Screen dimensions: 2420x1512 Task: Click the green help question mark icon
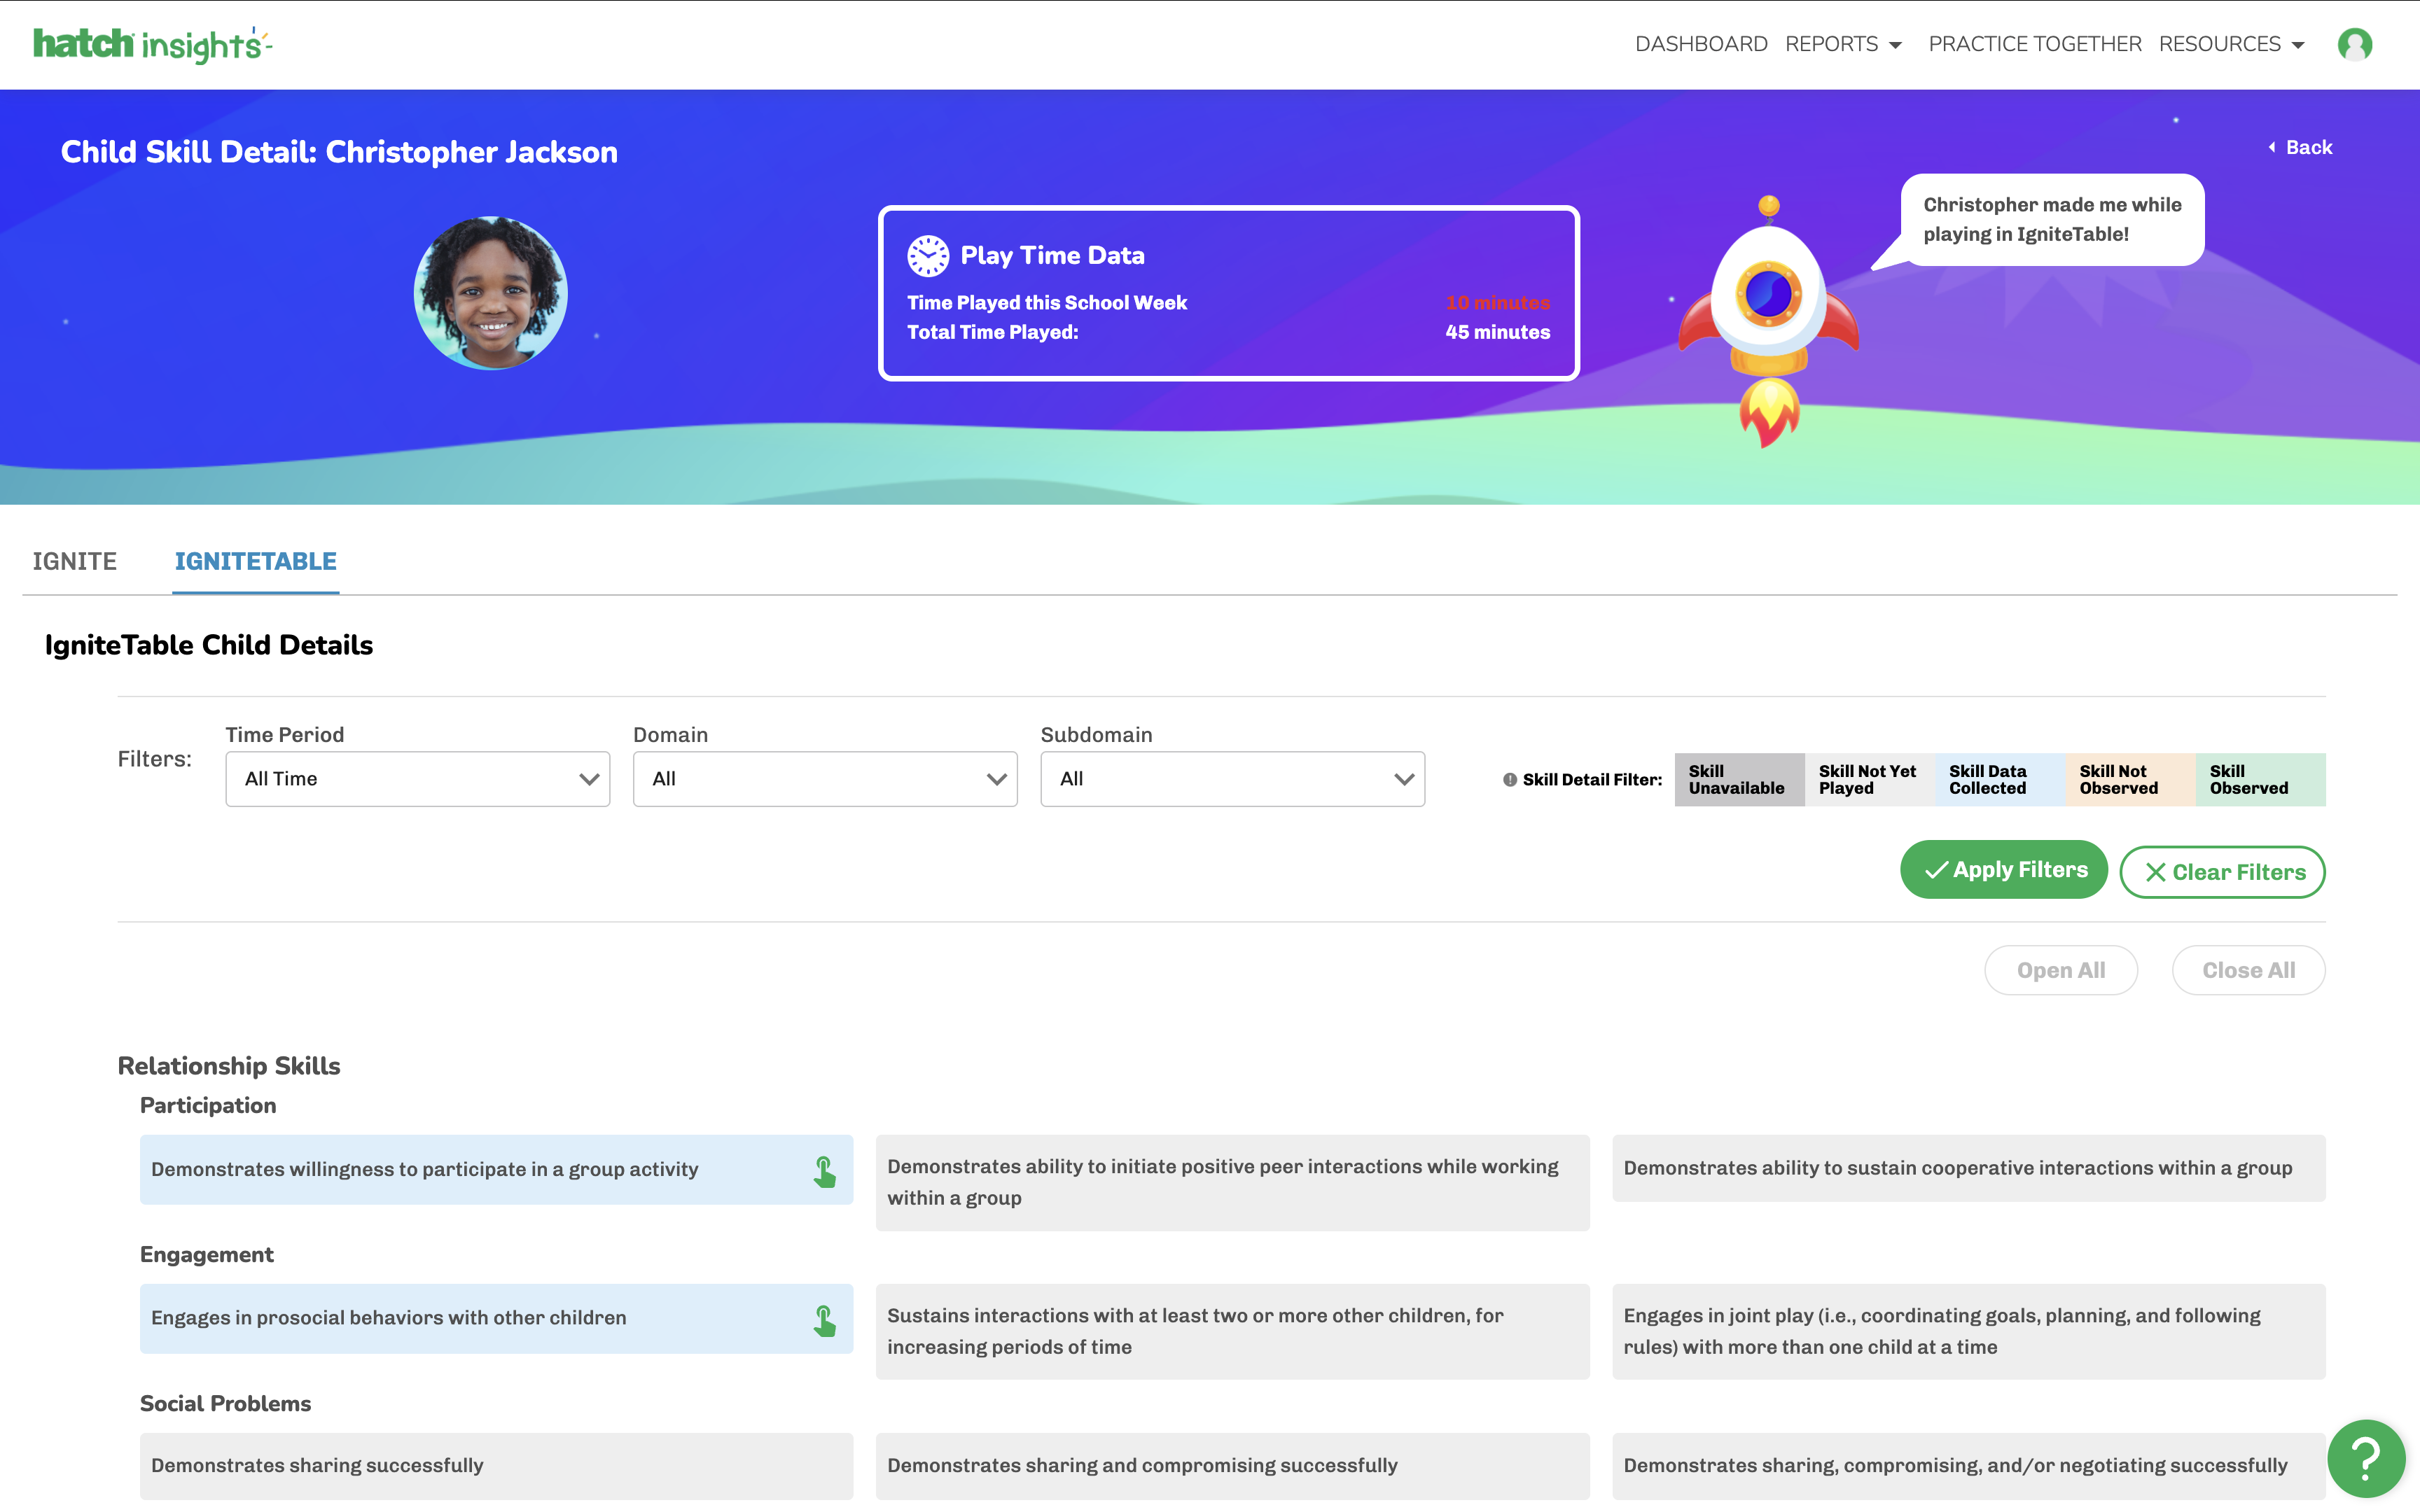(x=2366, y=1458)
